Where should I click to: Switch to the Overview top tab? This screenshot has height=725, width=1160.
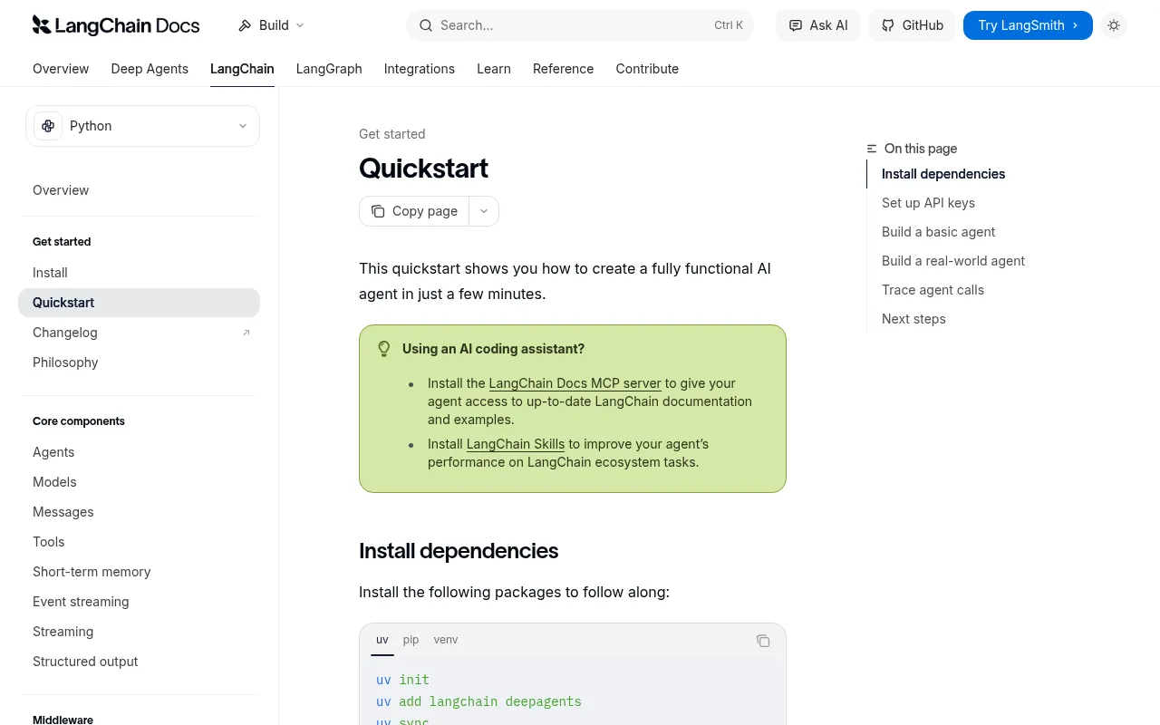coord(61,69)
